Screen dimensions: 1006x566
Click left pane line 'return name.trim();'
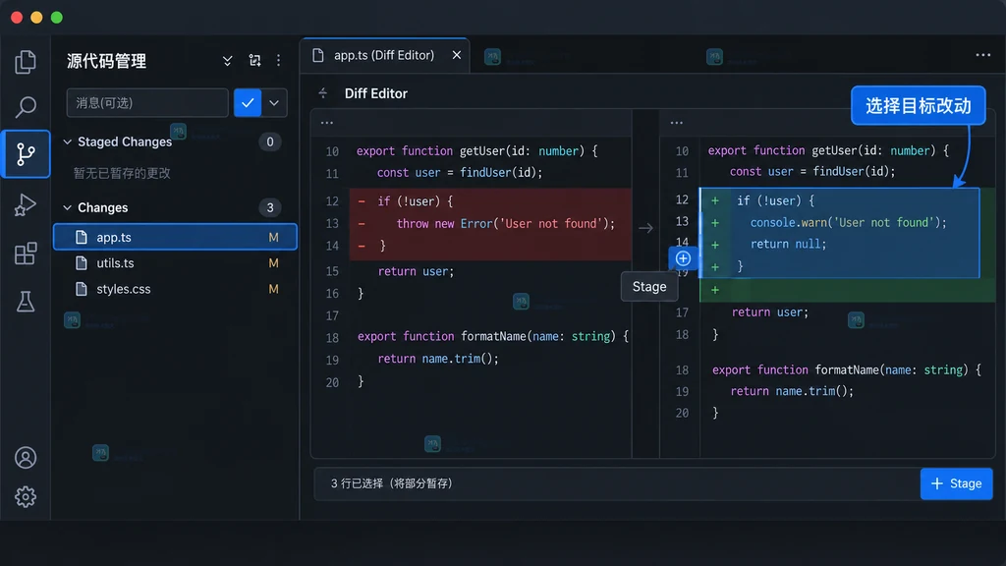click(x=438, y=359)
